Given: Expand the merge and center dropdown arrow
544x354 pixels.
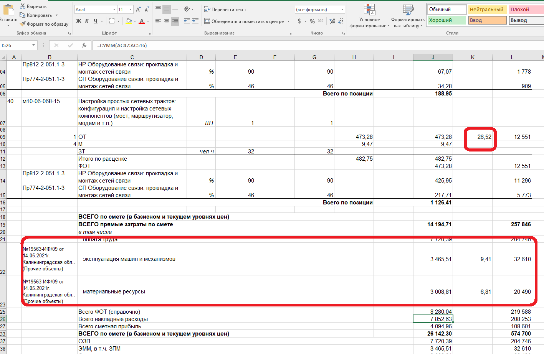Looking at the screenshot, I should (x=289, y=21).
